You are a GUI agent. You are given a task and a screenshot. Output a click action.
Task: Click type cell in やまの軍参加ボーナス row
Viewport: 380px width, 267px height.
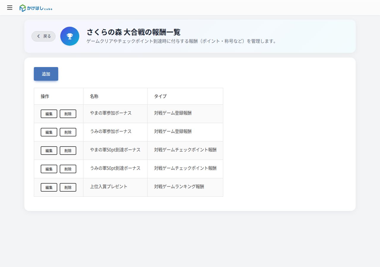tap(185, 114)
